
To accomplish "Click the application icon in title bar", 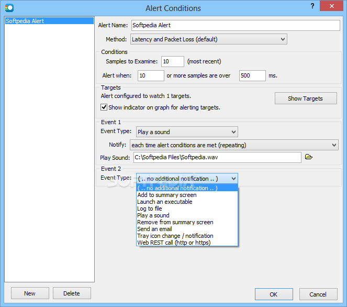I will tap(9, 8).
